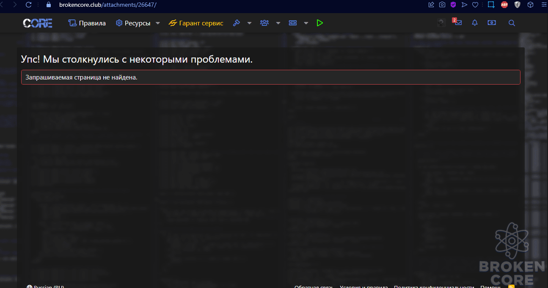Go forward in browser history
This screenshot has height=288, width=548.
click(x=15, y=5)
